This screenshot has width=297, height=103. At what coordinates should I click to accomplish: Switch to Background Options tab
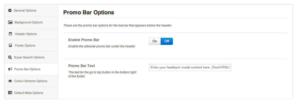28,22
